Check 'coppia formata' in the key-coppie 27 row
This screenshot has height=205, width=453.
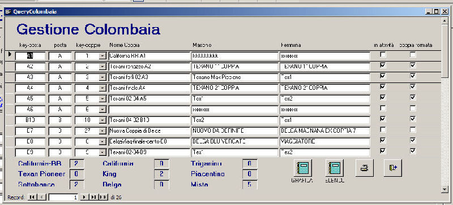[413, 129]
